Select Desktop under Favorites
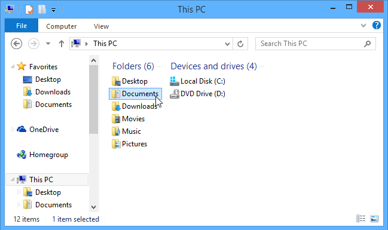The image size is (388, 230). pyautogui.click(x=48, y=79)
